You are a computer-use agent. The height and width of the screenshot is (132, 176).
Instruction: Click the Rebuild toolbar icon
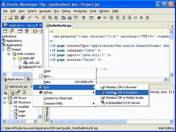pyautogui.click(x=69, y=18)
